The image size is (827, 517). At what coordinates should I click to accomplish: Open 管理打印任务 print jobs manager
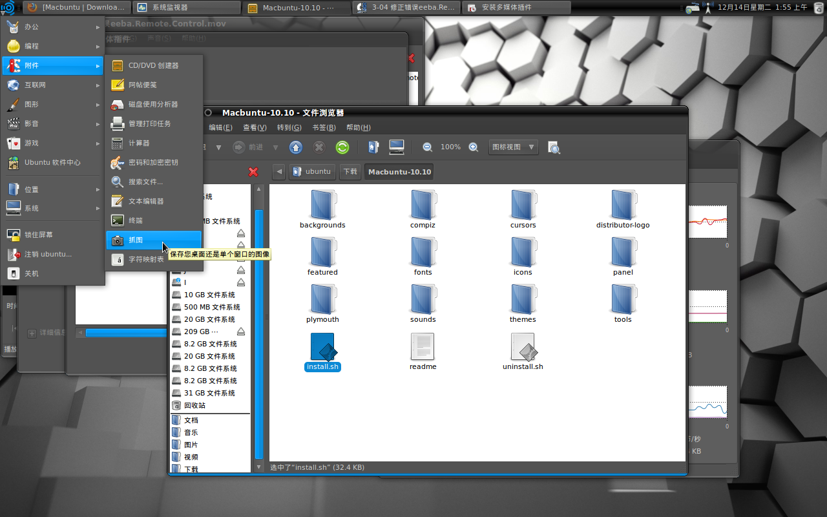(154, 123)
